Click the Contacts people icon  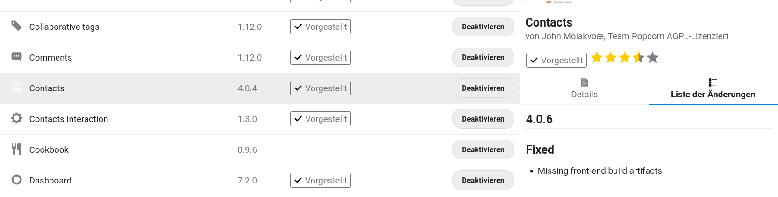tap(16, 88)
